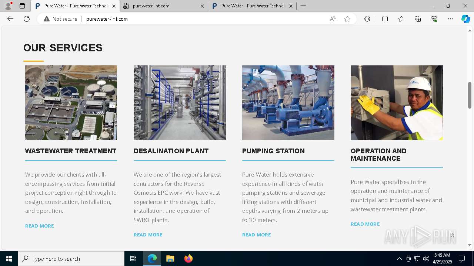Open the Collections icon
Image resolution: width=474 pixels, height=266 pixels.
[418, 19]
